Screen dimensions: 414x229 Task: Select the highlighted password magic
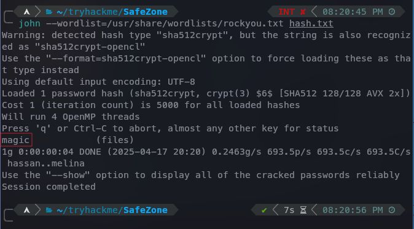tap(16, 140)
